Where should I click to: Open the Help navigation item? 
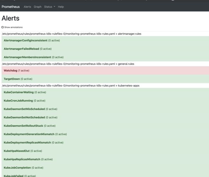61,7
